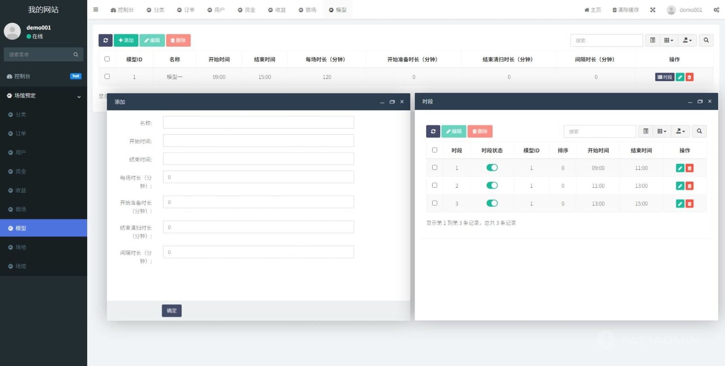Open 场地 in the sidebar menu
Screen dimensions: 725x366
point(21,247)
